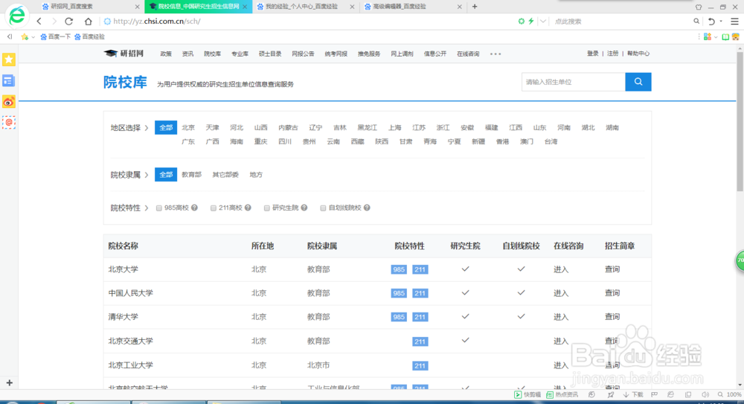Viewport: 744px width, 404px height.
Task: Select 地方 affiliation filter
Action: [256, 175]
